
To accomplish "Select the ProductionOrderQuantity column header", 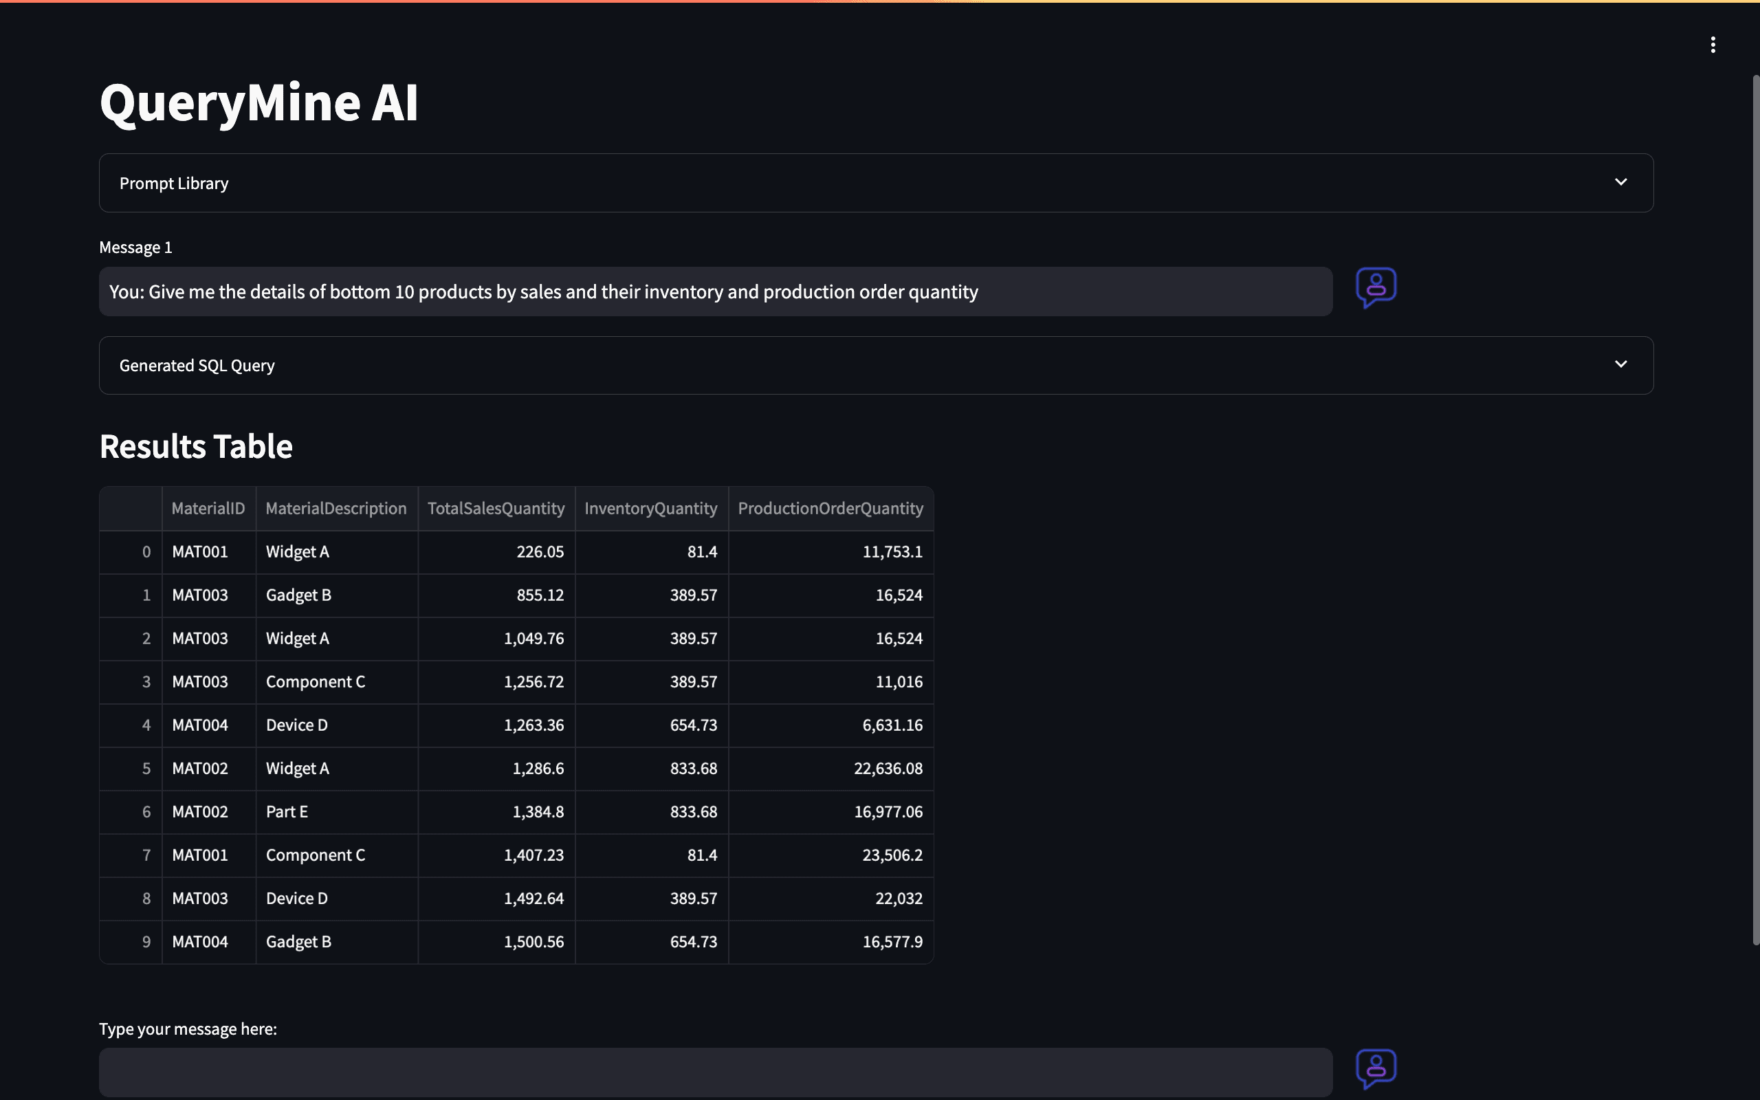I will coord(830,508).
